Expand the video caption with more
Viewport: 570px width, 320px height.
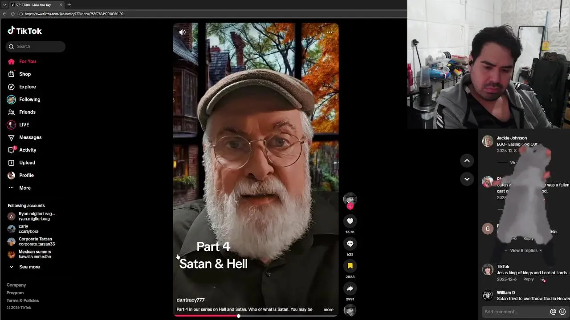coord(328,309)
